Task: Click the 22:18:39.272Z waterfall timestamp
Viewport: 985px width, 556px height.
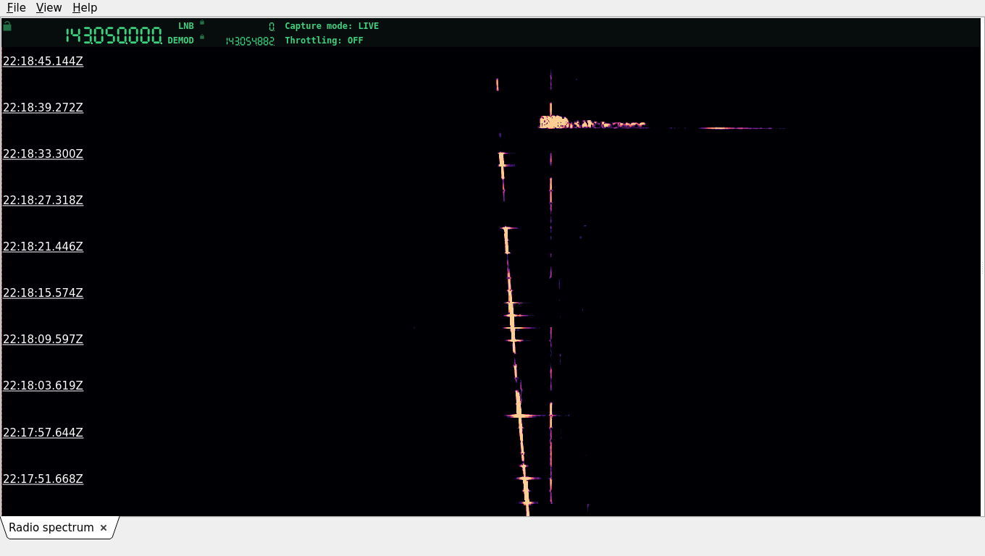Action: click(43, 108)
